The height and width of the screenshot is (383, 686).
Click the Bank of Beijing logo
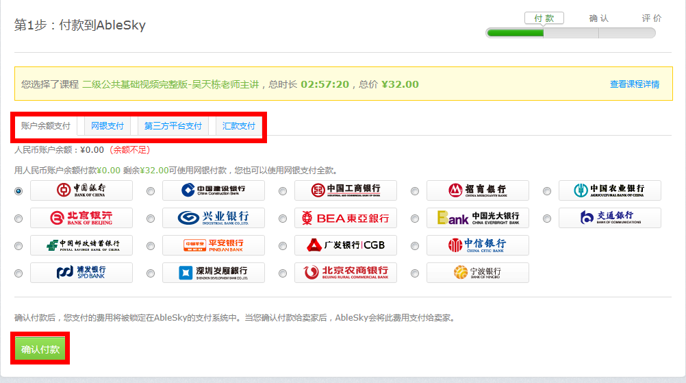click(81, 218)
